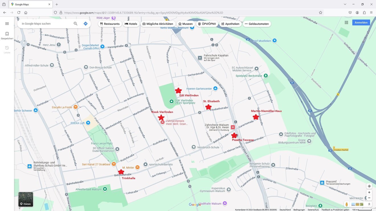Image resolution: width=376 pixels, height=211 pixels.
Task: Switch to the Google Maps browser tab
Action: coord(31,4)
